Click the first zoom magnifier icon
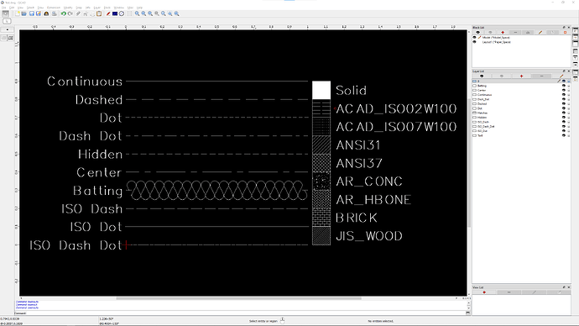This screenshot has height=326, width=579. click(137, 13)
